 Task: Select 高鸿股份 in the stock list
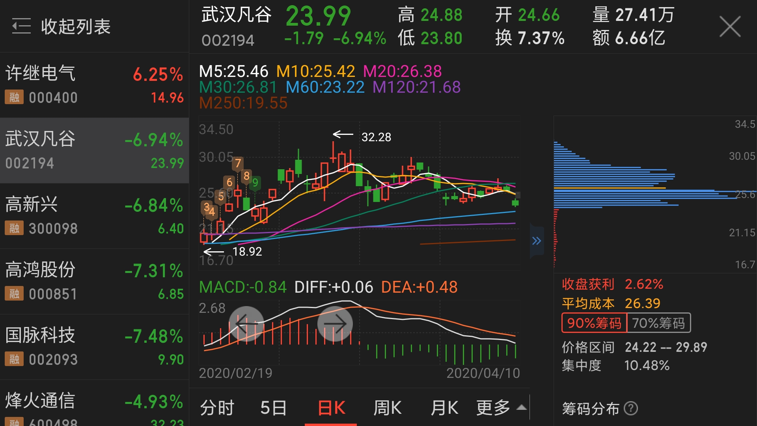(94, 281)
